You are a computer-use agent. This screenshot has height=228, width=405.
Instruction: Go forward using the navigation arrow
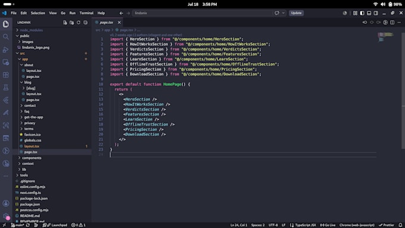(x=128, y=13)
